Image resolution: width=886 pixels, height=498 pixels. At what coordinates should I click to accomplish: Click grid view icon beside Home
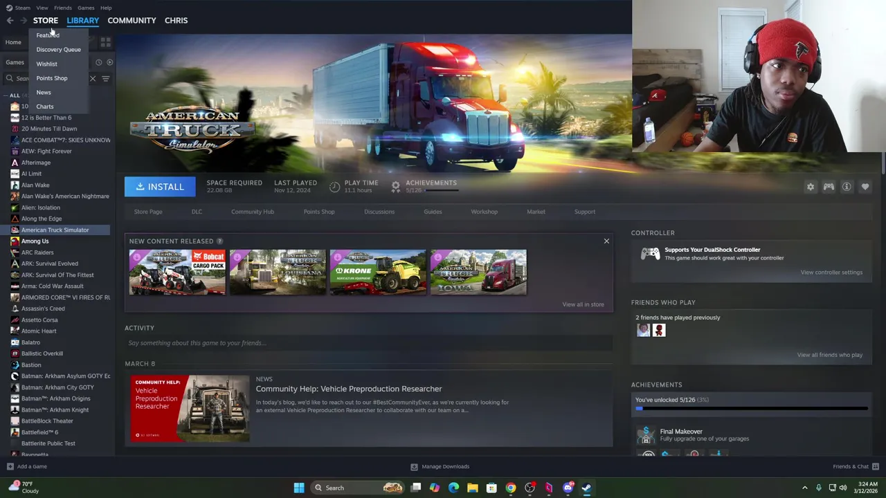pos(105,42)
